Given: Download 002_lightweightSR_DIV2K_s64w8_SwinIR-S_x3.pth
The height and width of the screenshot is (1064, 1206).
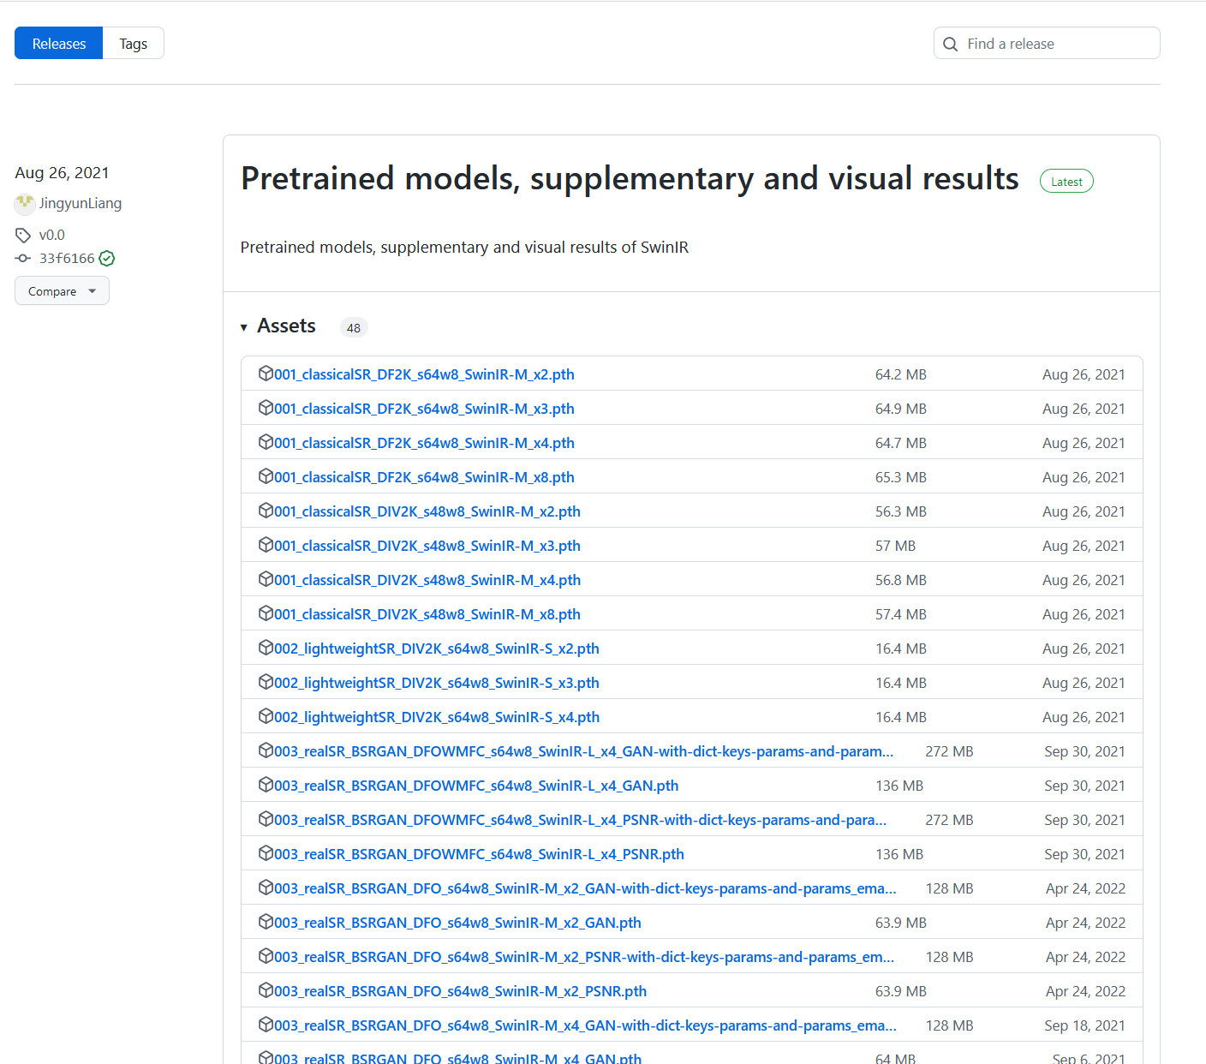Looking at the screenshot, I should tap(437, 683).
